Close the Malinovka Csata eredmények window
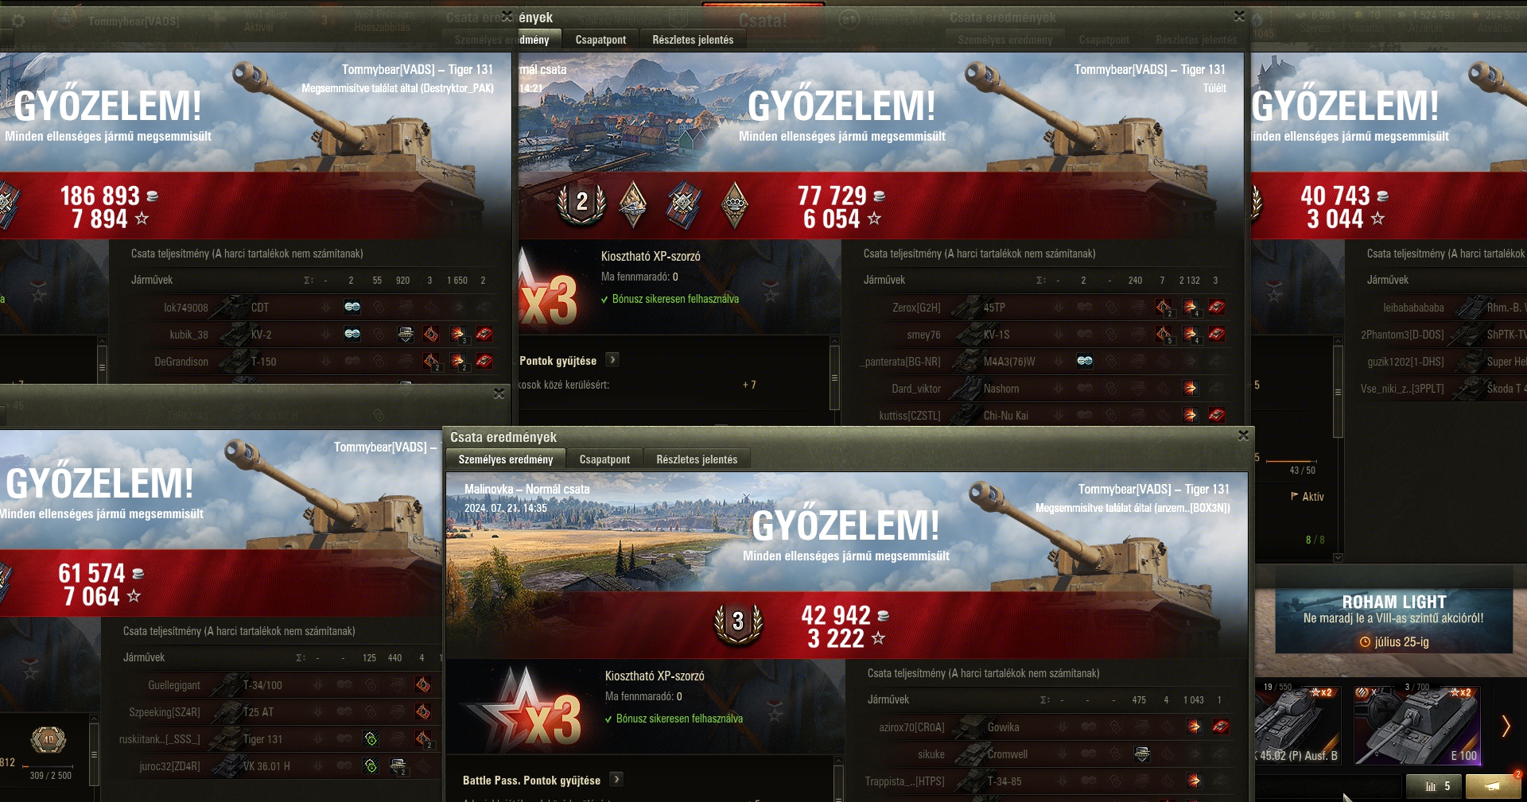1527x802 pixels. (1243, 435)
